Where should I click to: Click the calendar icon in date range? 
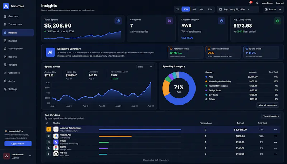tap(220, 9)
